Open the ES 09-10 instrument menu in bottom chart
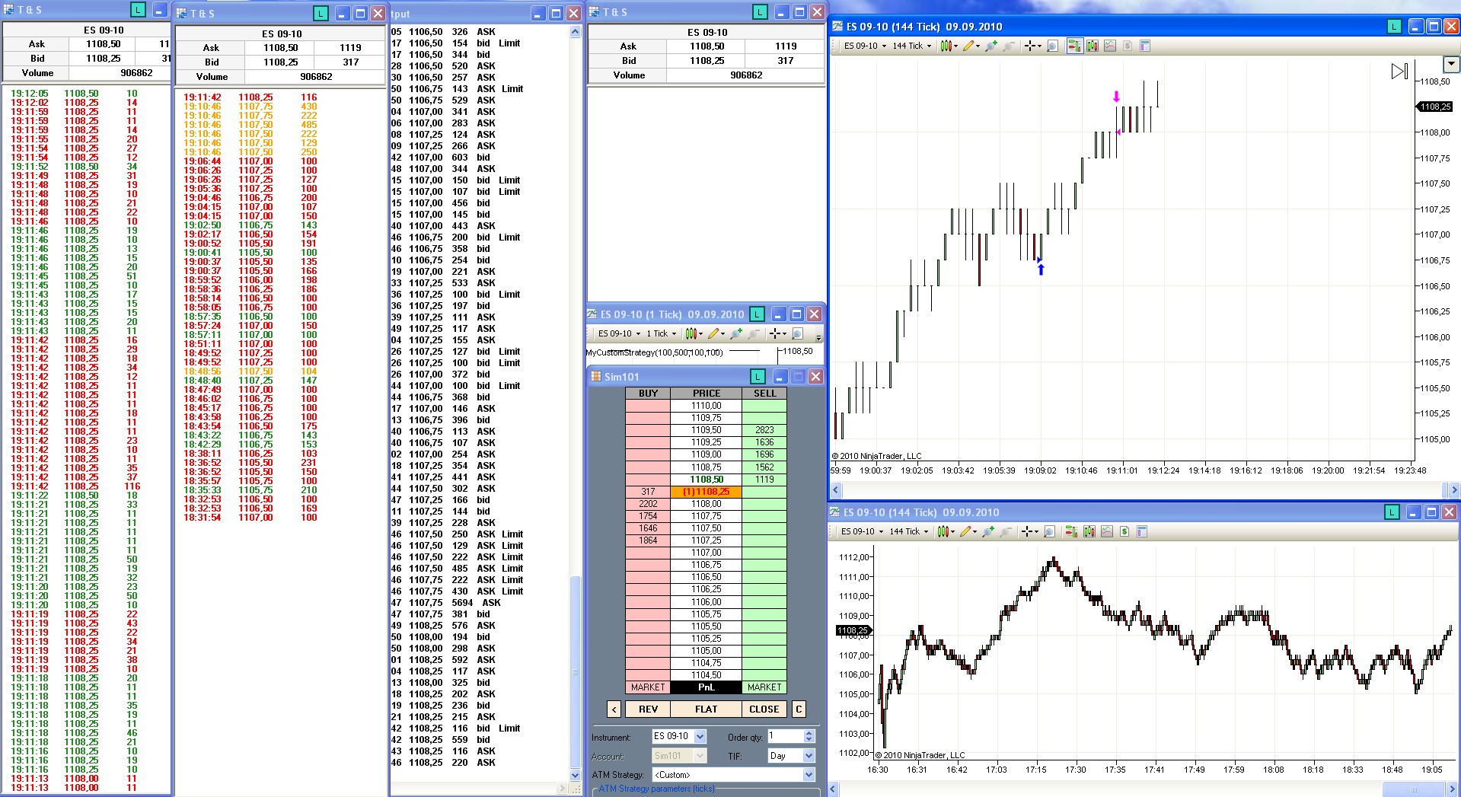 pos(862,531)
